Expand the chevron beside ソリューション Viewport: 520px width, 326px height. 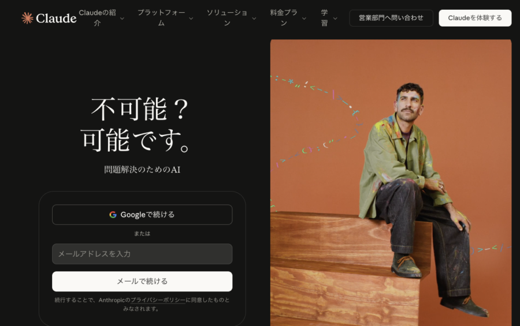point(254,18)
